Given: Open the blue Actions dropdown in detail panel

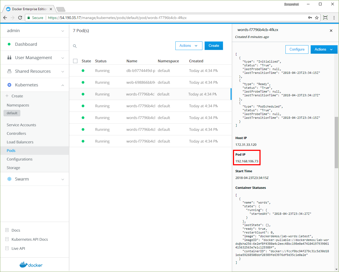Looking at the screenshot, I should click(x=323, y=49).
